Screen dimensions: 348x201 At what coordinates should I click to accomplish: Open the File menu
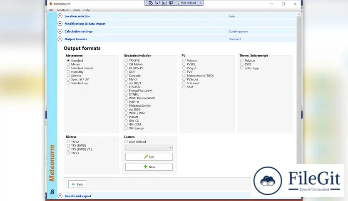coord(51,10)
